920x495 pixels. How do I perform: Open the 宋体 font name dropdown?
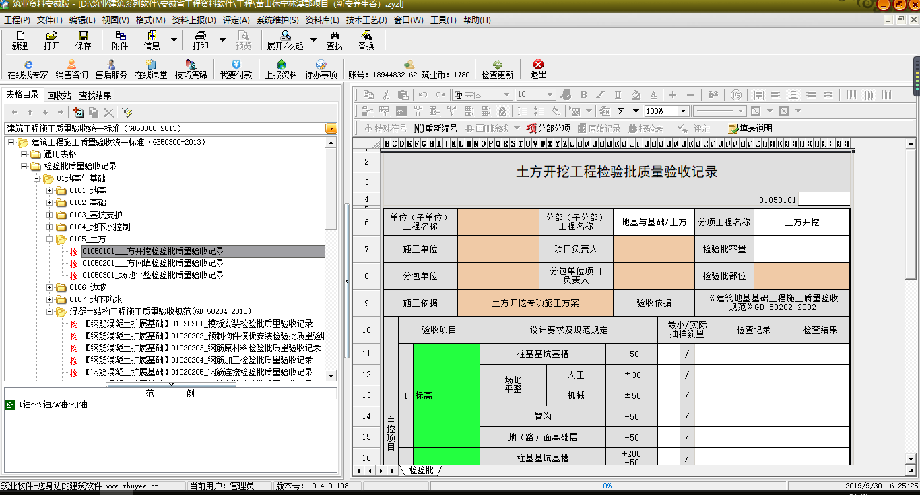(506, 95)
